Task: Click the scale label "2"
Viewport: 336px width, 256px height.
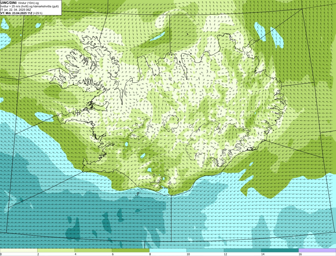Action: click(38, 254)
